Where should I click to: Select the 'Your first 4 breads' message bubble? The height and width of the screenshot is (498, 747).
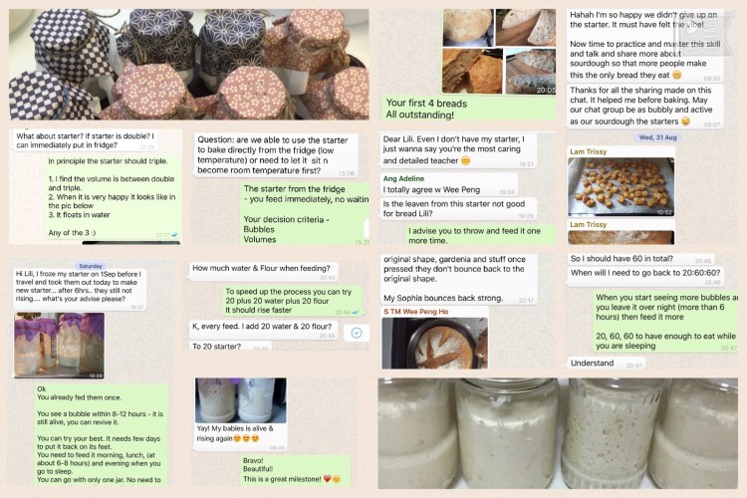tap(469, 109)
